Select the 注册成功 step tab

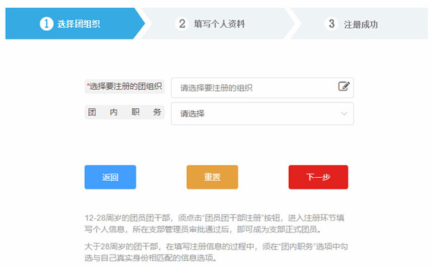359,24
